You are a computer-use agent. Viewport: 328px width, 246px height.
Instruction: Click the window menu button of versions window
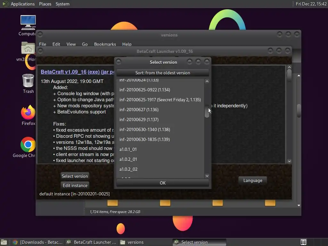(40, 34)
